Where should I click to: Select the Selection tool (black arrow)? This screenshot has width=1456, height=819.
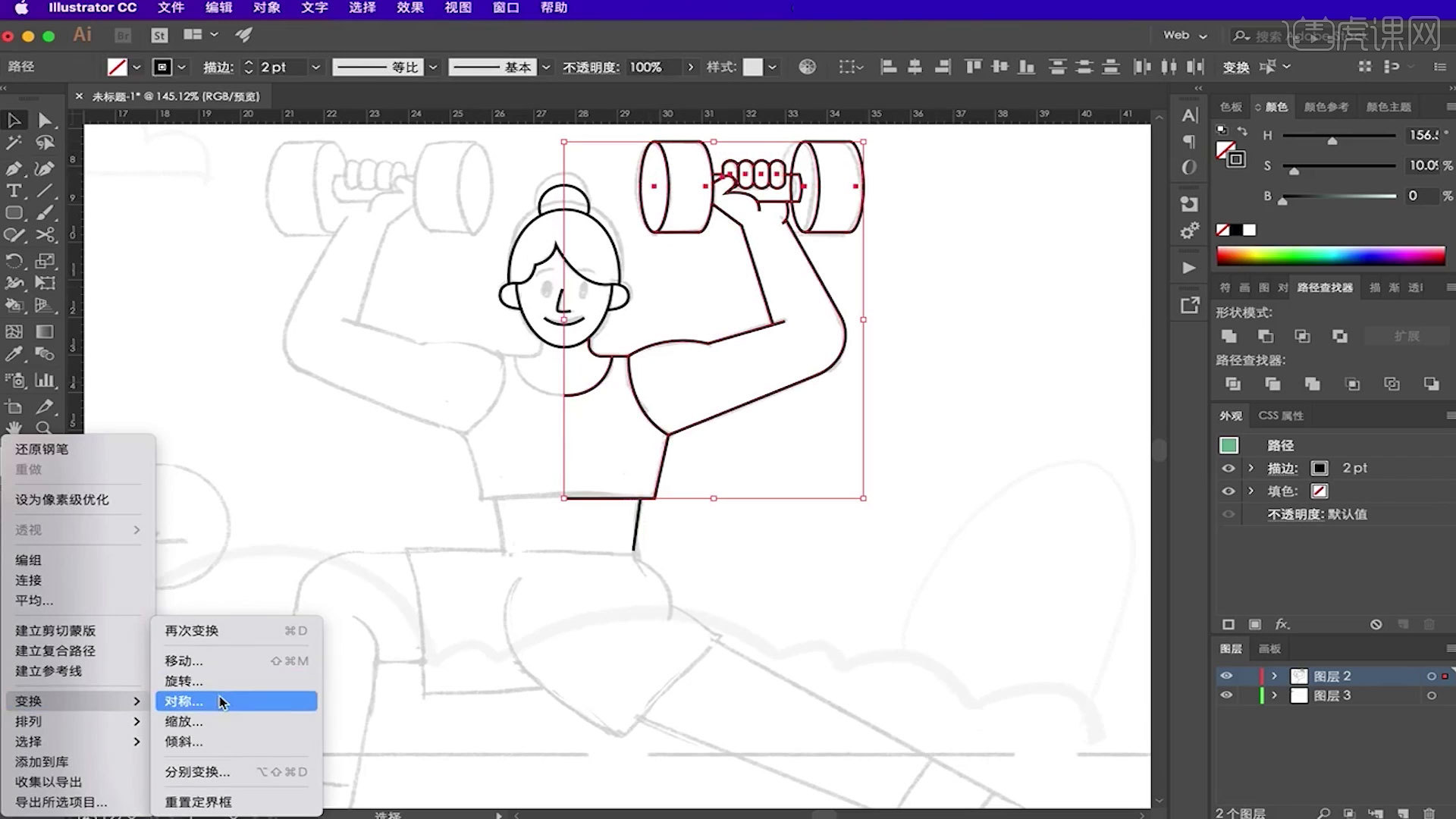coord(14,120)
